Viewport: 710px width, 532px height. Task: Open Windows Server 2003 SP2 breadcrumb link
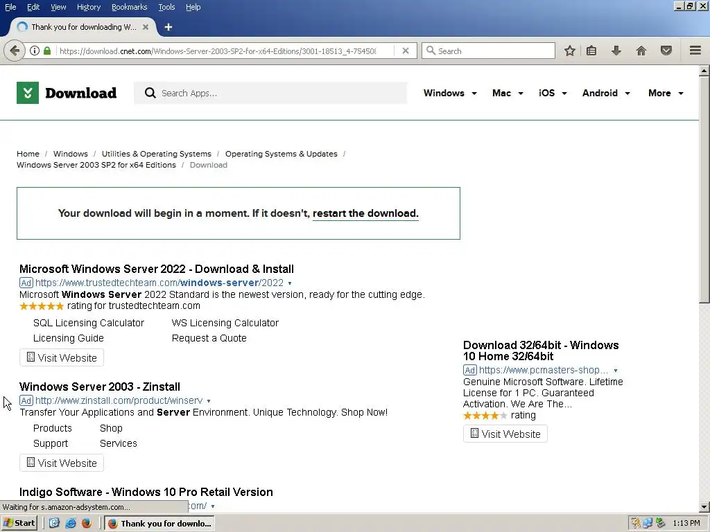click(x=96, y=165)
